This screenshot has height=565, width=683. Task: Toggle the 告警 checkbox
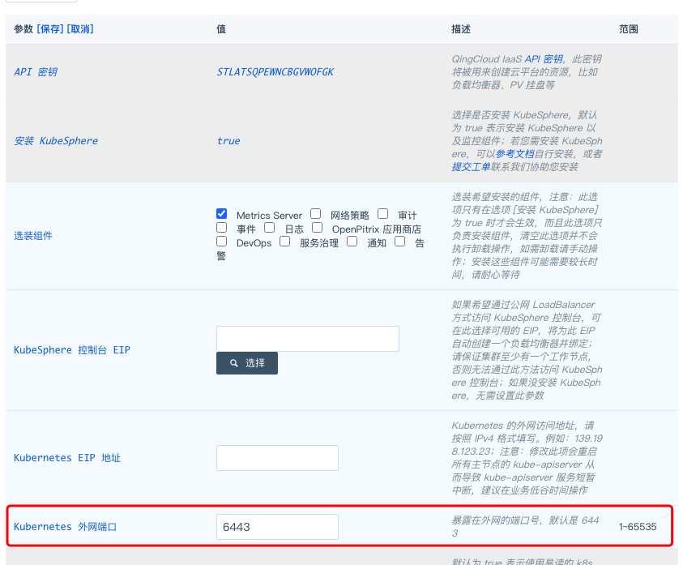tap(400, 242)
